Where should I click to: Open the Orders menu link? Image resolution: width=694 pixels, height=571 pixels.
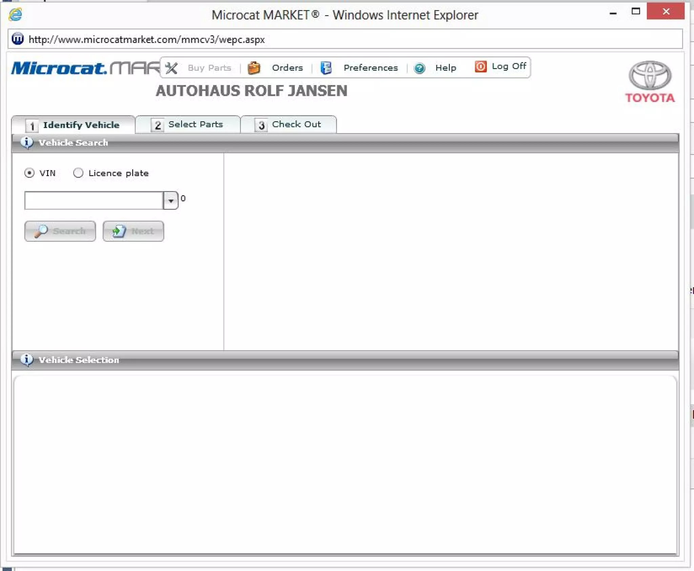(x=287, y=68)
